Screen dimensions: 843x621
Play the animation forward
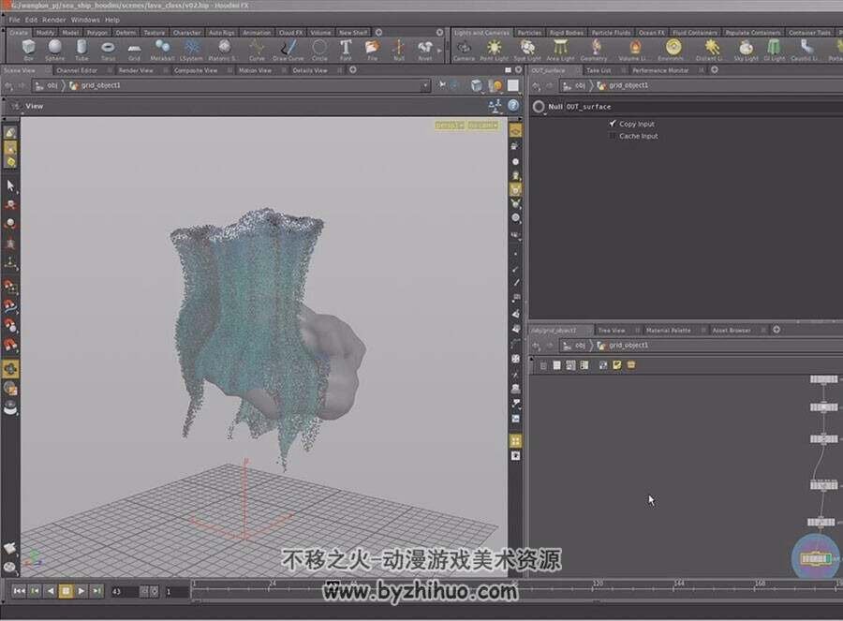point(81,591)
